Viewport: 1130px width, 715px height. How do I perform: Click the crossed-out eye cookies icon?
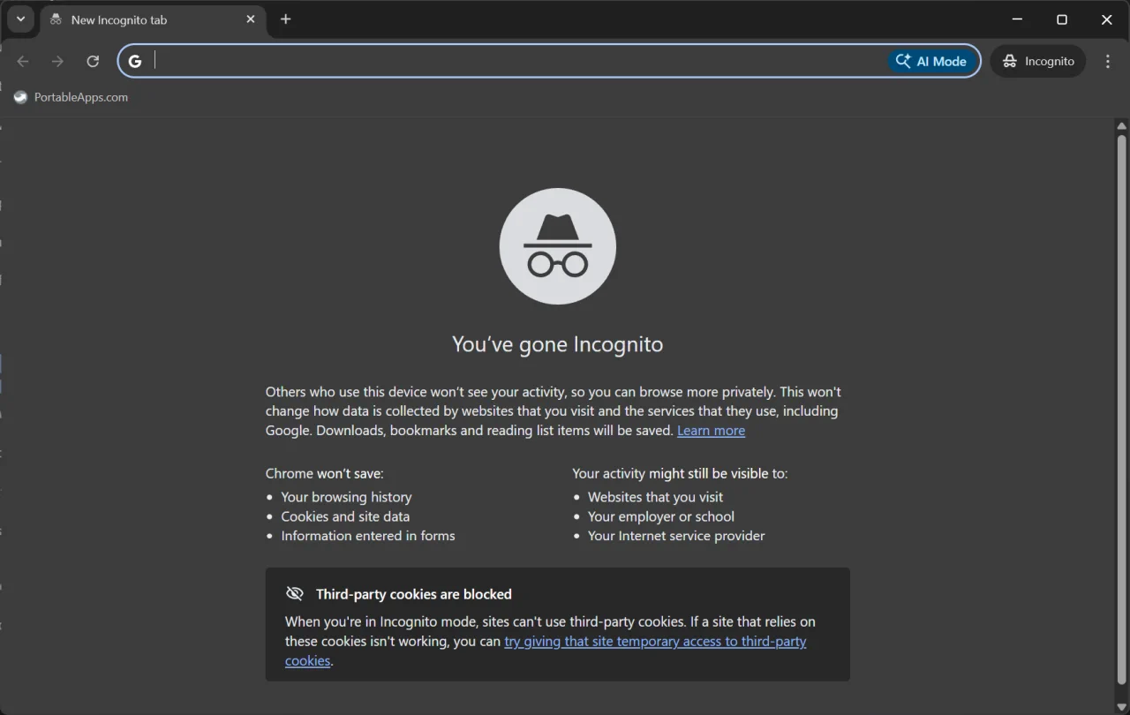coord(295,594)
